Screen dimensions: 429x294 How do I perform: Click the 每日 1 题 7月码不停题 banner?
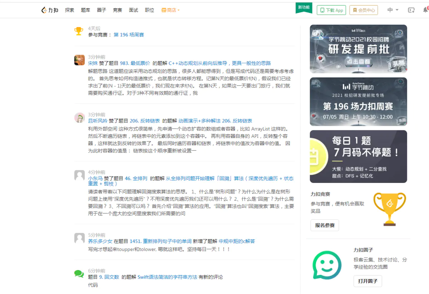(x=358, y=156)
